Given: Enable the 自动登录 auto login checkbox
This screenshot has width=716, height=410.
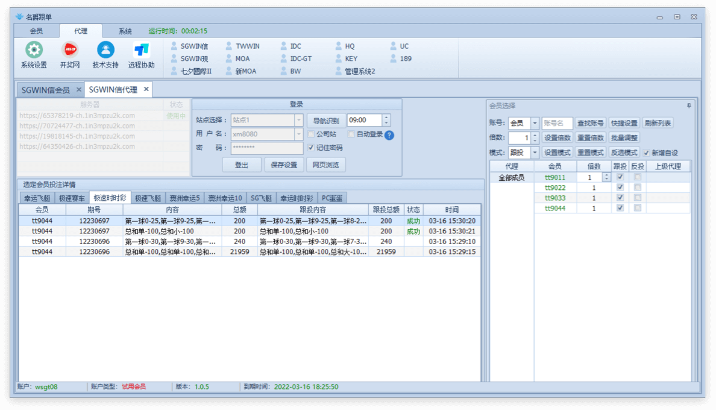Looking at the screenshot, I should [x=351, y=134].
